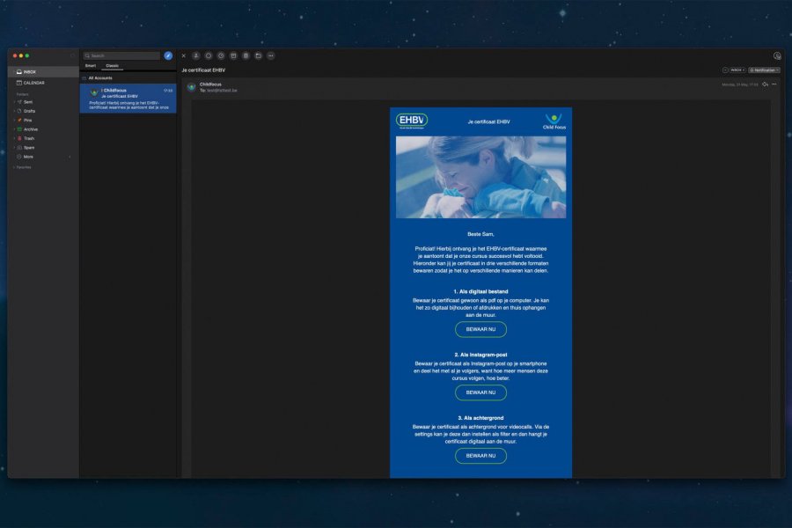Screen dimensions: 792x528
Task: Click in the Search field
Action: point(123,55)
